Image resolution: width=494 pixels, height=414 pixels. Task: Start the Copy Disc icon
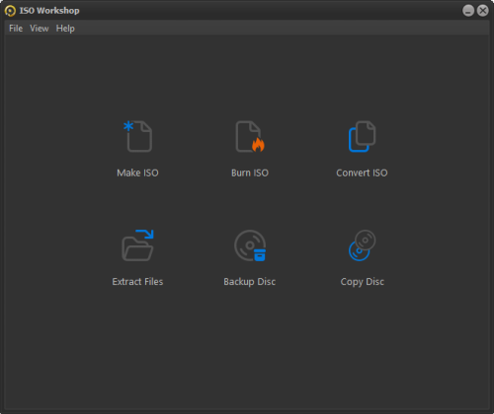362,245
